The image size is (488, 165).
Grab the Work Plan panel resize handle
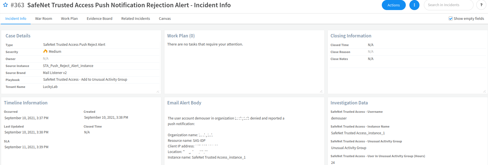point(321,92)
